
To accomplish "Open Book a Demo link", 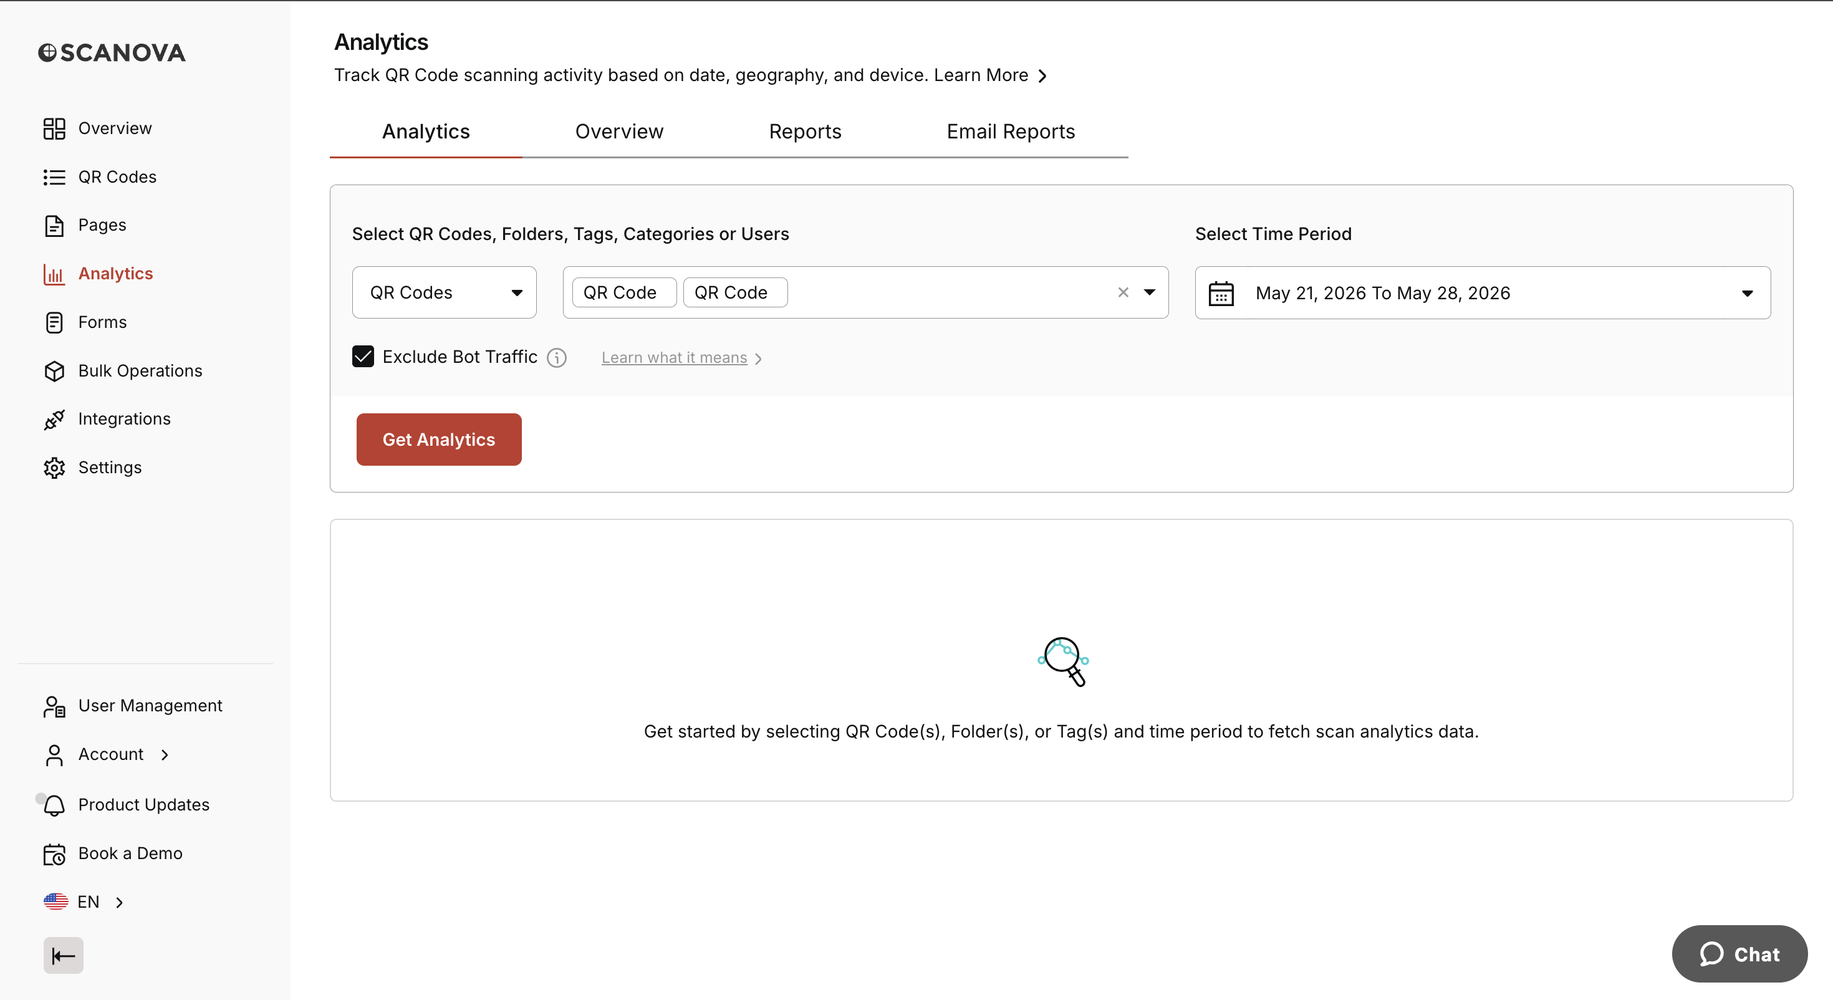I will 130,853.
